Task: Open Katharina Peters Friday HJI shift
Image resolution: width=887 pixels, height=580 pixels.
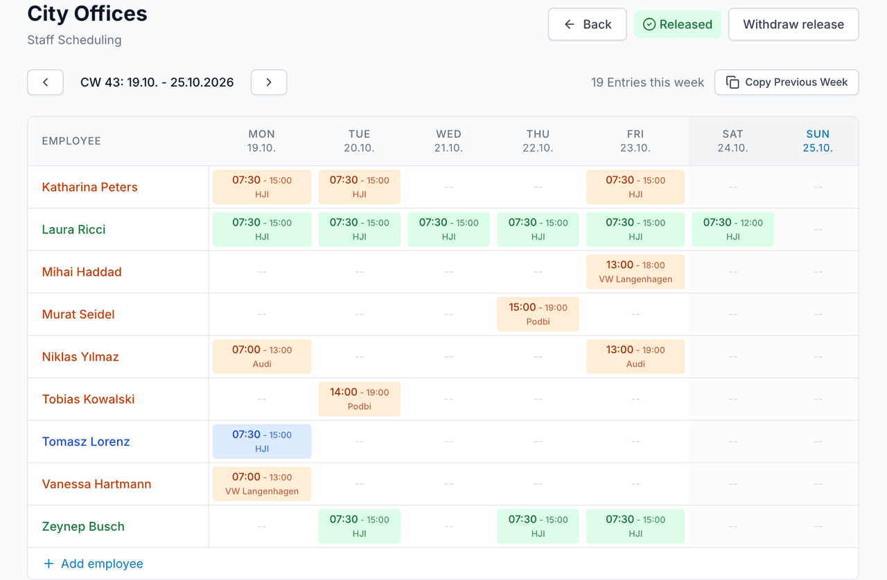Action: [635, 187]
